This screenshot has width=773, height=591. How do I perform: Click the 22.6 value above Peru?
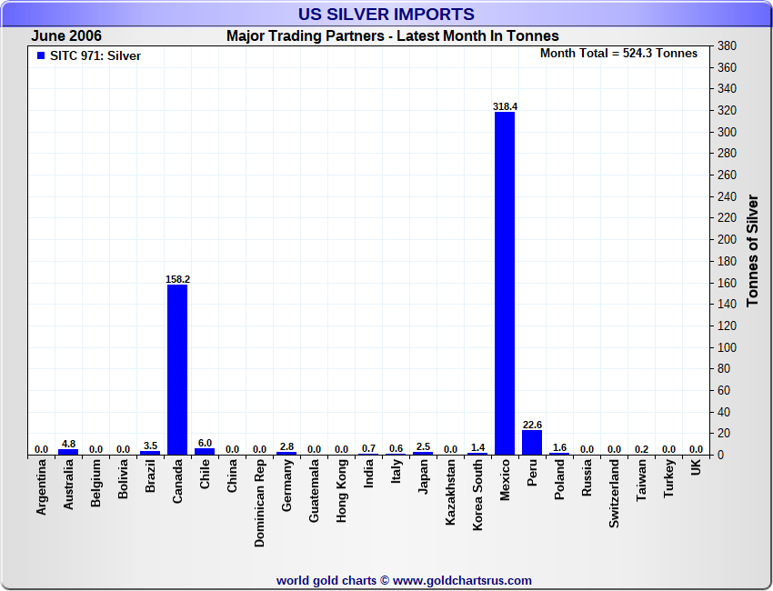click(x=532, y=425)
